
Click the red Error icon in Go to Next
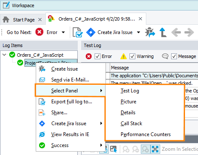40,32
